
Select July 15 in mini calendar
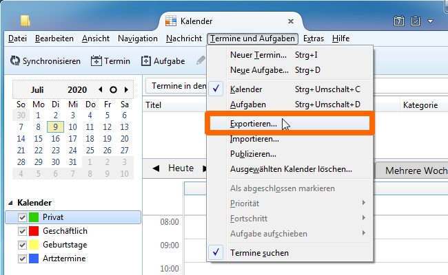[x=39, y=139]
